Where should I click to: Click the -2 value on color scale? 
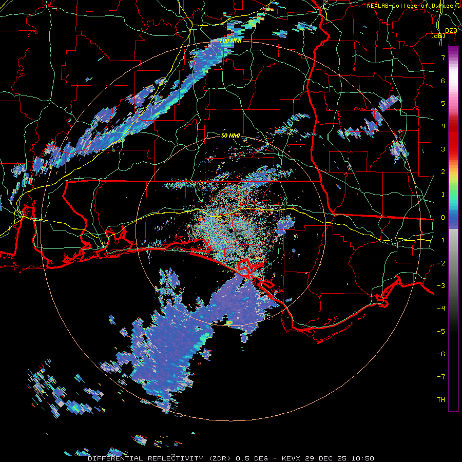pyautogui.click(x=441, y=263)
